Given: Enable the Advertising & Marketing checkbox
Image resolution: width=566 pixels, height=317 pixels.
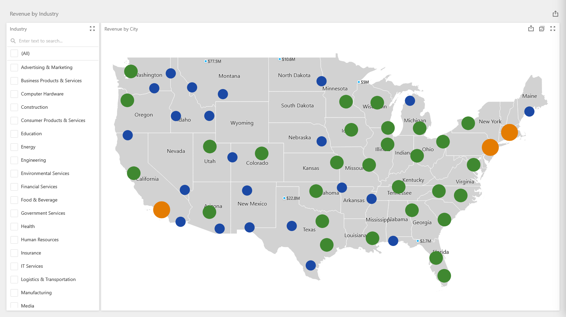Looking at the screenshot, I should [14, 67].
